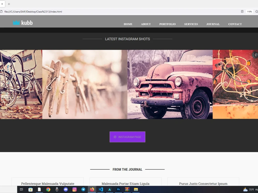Image resolution: width=258 pixels, height=193 pixels.
Task: Close the current browser tab
Action: [x=2, y=4]
